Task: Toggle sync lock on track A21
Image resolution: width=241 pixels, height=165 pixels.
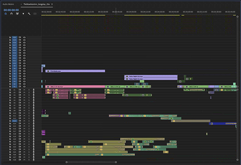Action: [20, 142]
